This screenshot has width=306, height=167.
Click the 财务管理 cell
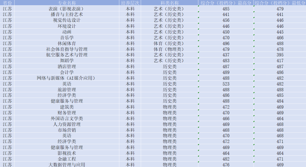pos(67,113)
